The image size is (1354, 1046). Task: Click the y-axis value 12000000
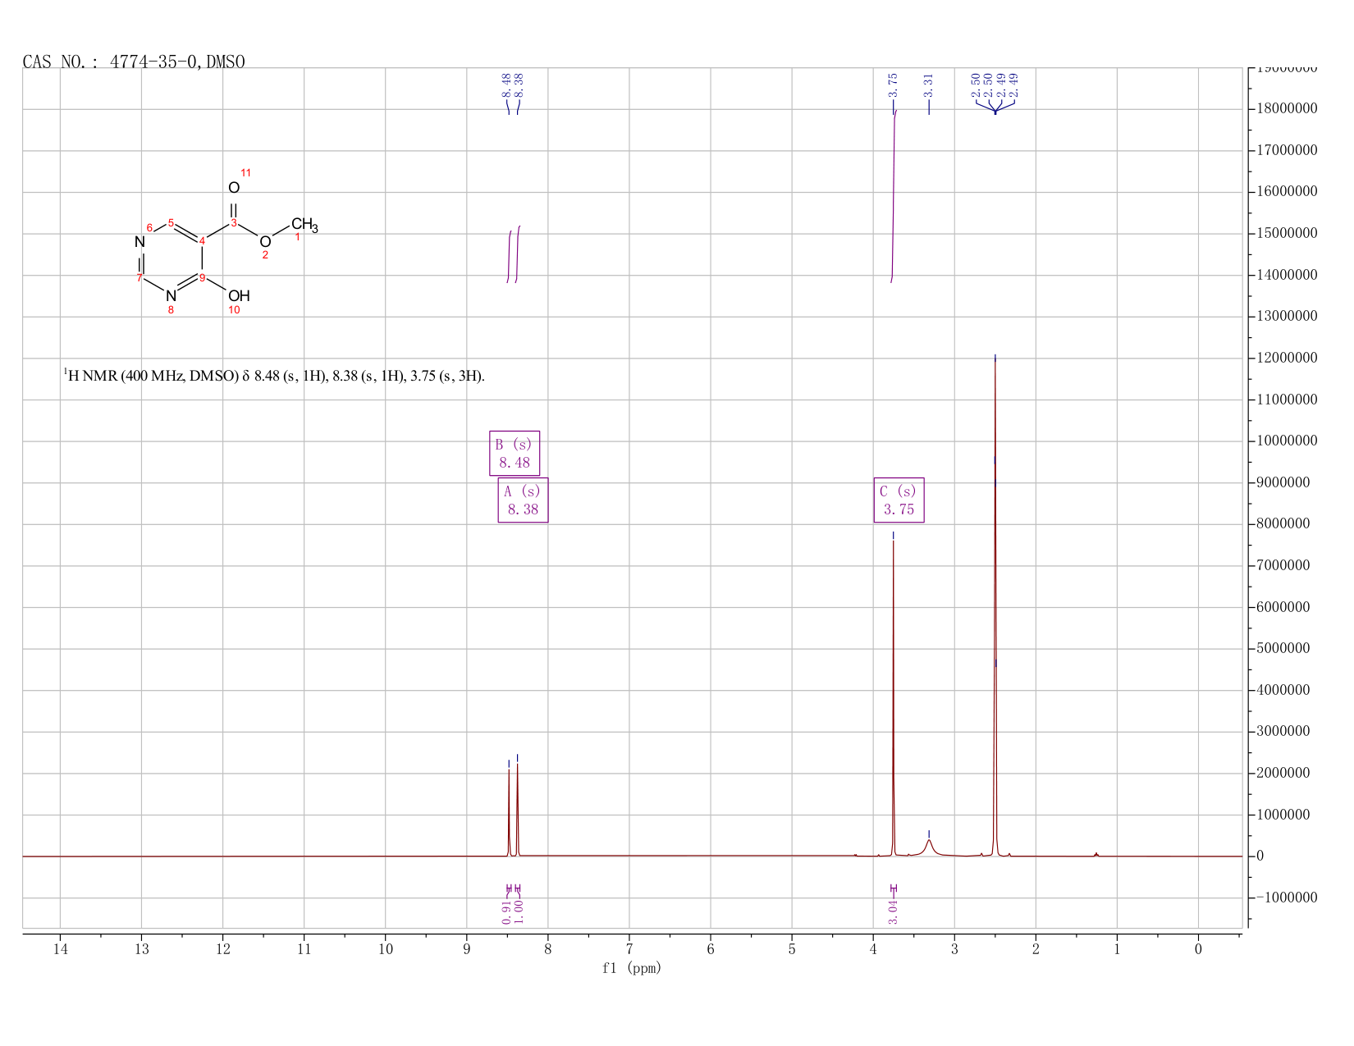(1287, 359)
